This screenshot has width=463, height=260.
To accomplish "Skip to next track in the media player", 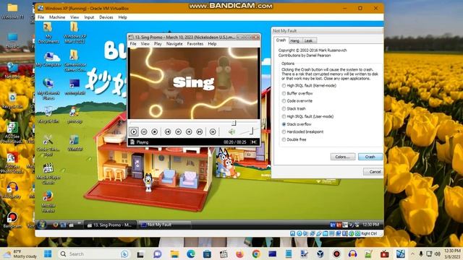I will [x=200, y=131].
